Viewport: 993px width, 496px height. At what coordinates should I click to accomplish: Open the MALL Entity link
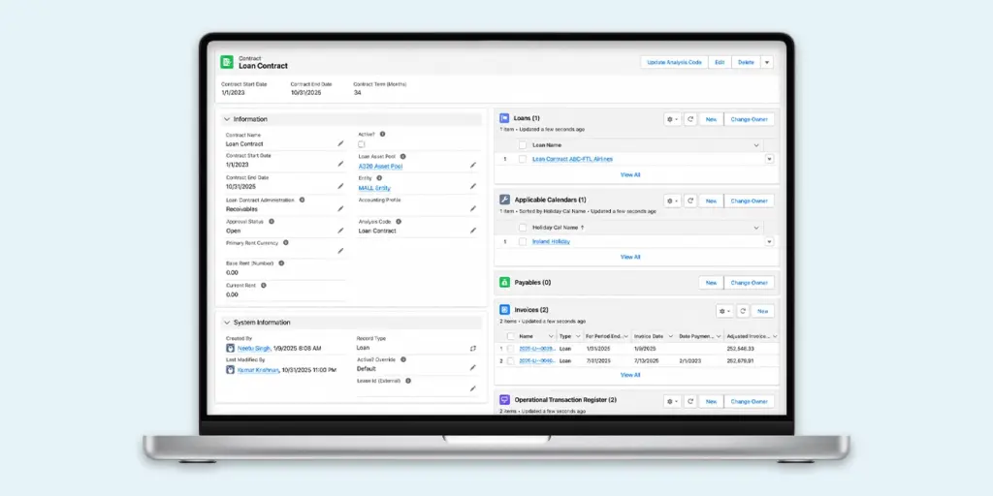tap(374, 188)
